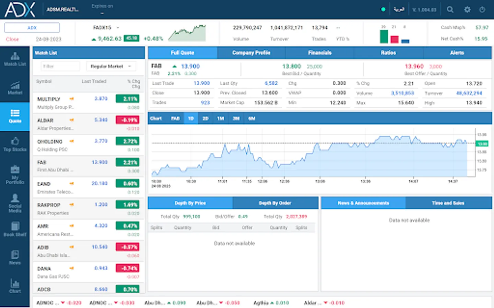Click the Last Traded column header
The width and height of the screenshot is (494, 308).
[x=94, y=81]
